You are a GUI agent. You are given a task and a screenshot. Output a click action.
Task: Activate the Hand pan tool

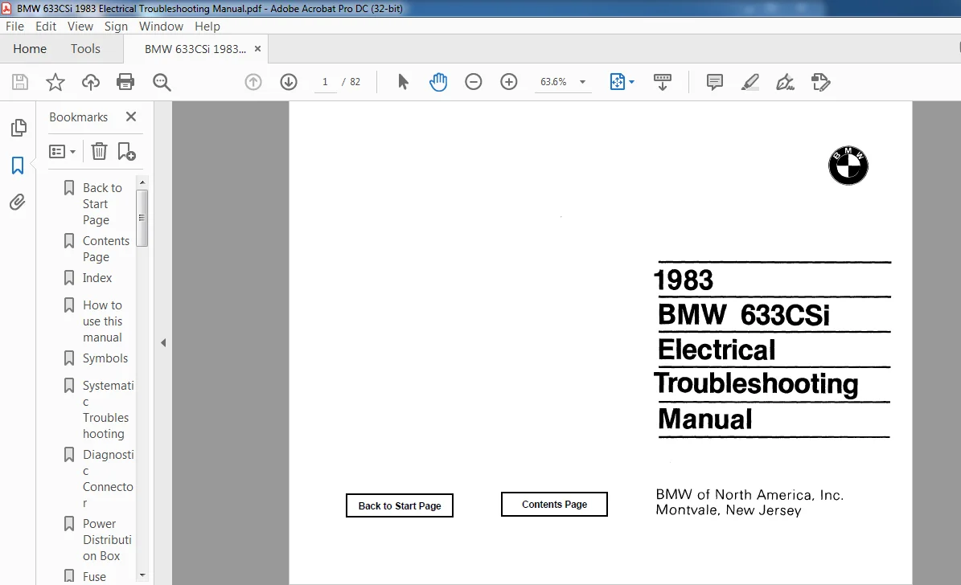point(438,82)
